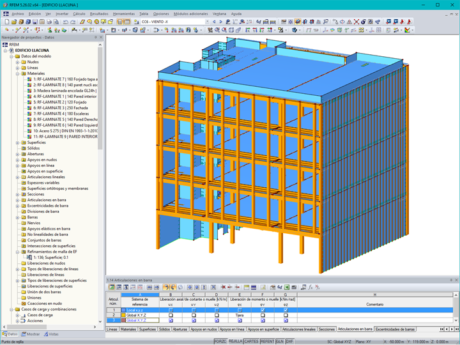Toggle φY checkbox in articulation row 2

(263, 316)
